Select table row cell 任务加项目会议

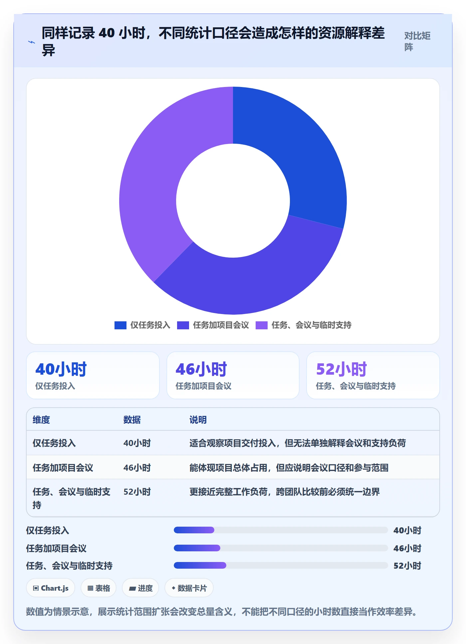pos(63,468)
